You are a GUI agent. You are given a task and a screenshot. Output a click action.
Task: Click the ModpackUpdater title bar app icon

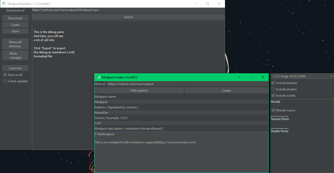tap(4, 4)
